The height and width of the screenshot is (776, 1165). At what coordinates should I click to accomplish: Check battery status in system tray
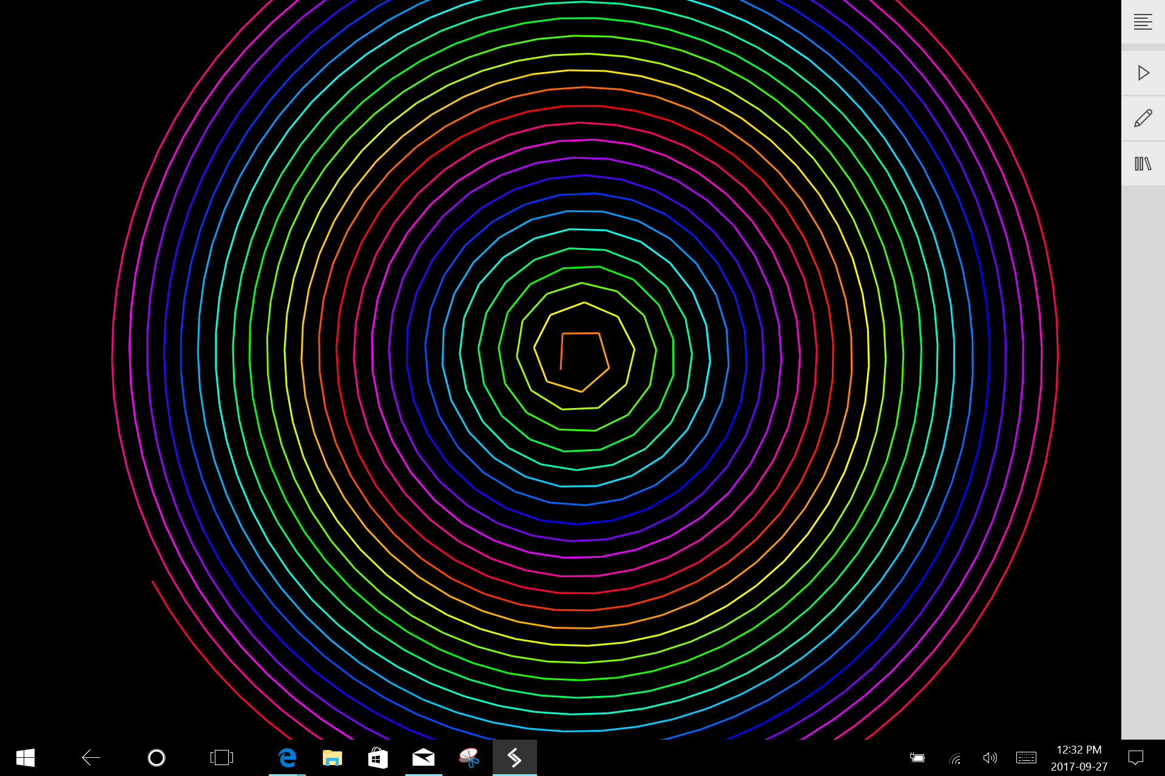(917, 757)
